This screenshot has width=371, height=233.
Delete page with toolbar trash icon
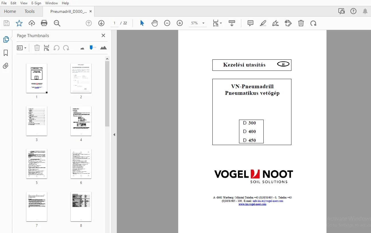pyautogui.click(x=301, y=23)
